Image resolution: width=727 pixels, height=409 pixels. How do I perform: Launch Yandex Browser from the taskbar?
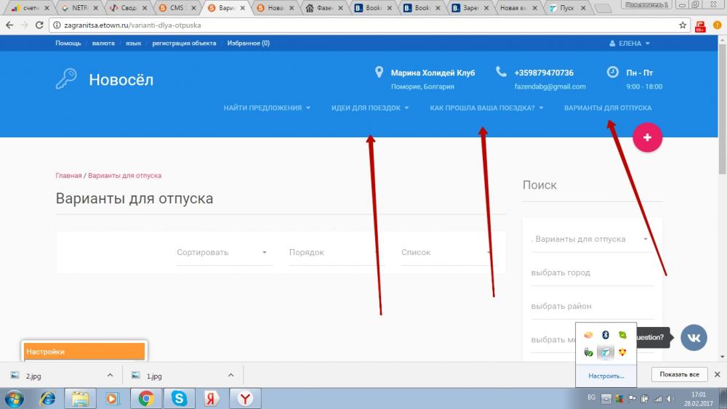pos(245,398)
